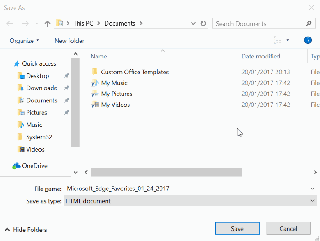Open the Organize menu

[24, 41]
